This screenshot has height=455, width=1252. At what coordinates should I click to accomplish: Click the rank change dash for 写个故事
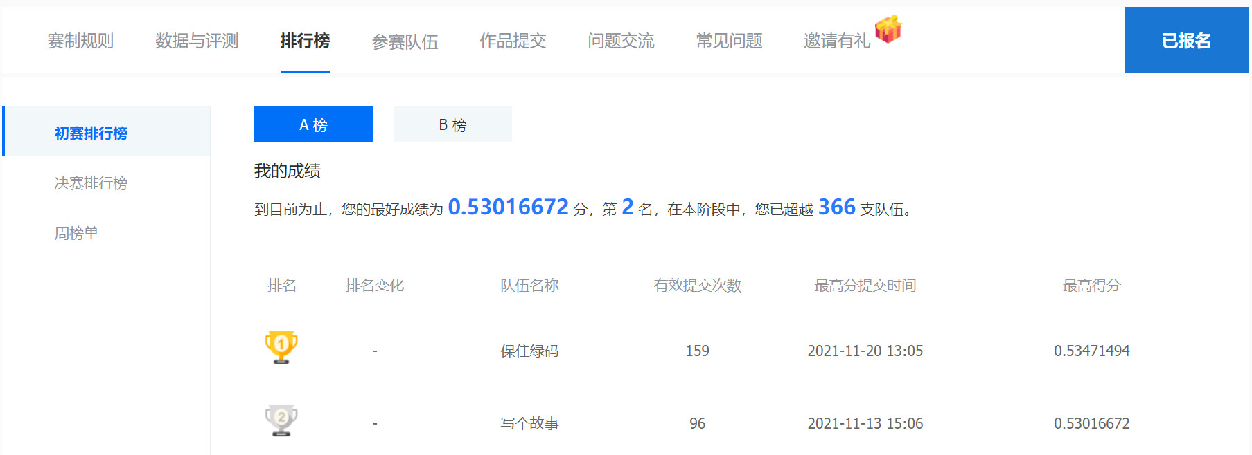(375, 424)
